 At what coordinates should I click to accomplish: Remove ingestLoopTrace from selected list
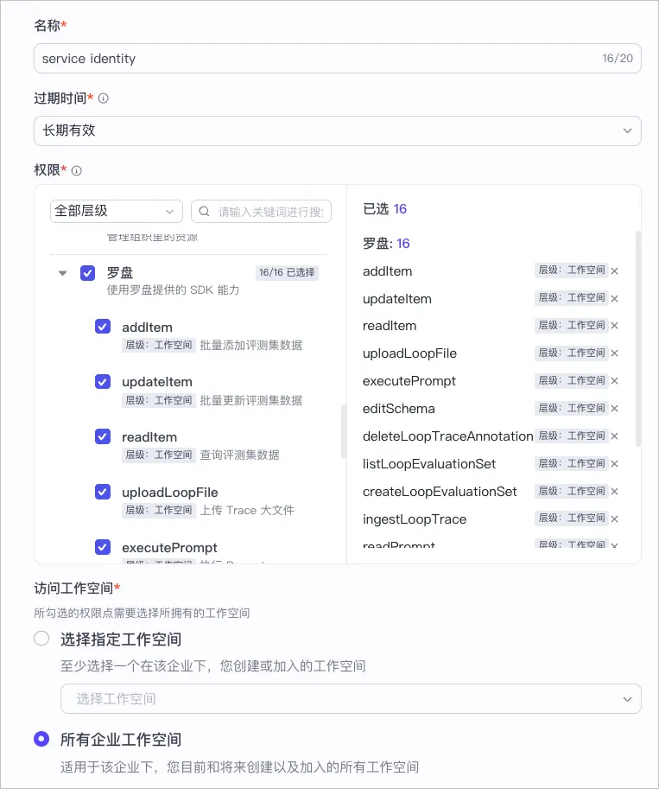[614, 519]
